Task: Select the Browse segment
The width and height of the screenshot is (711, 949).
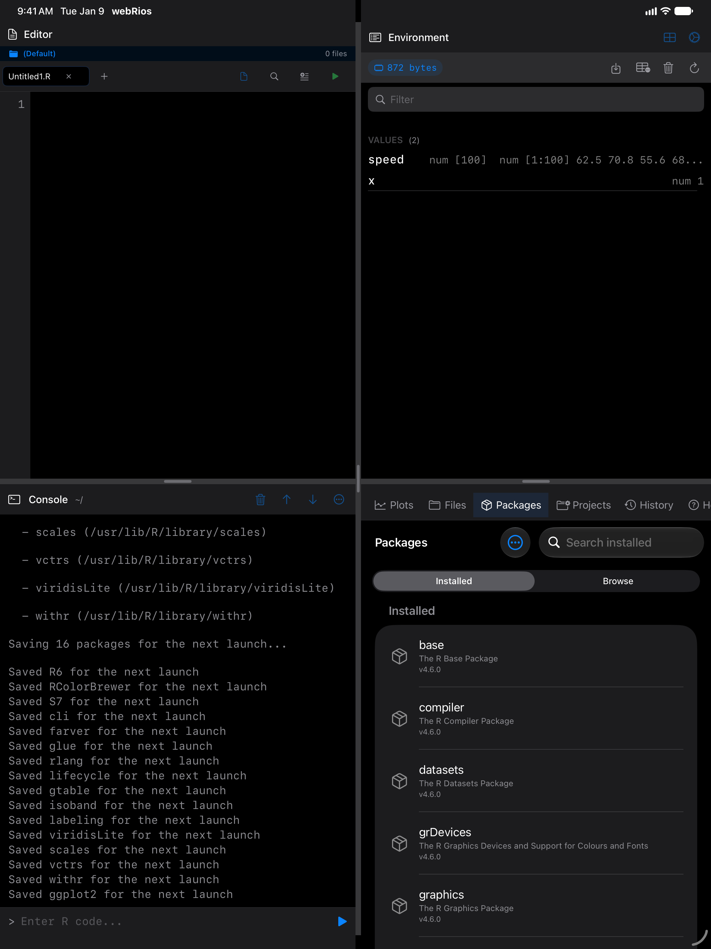Action: click(x=618, y=581)
